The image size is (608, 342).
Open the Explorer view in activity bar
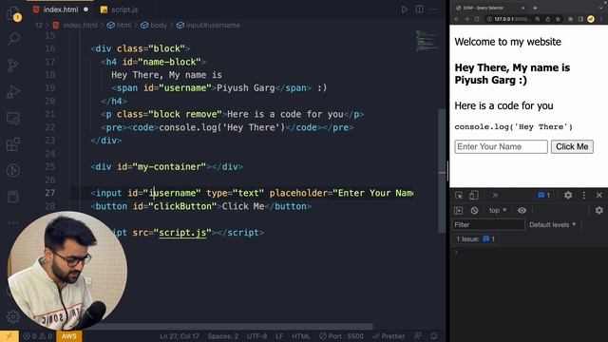pos(13,13)
